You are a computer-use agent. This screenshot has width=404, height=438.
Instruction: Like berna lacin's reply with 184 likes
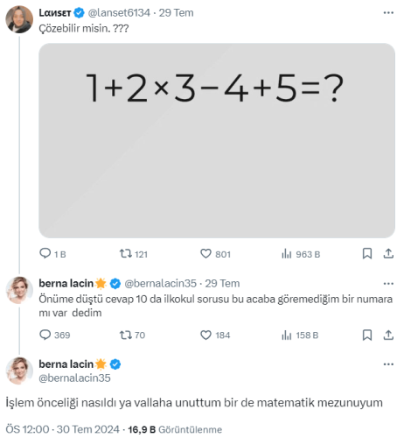point(215,335)
